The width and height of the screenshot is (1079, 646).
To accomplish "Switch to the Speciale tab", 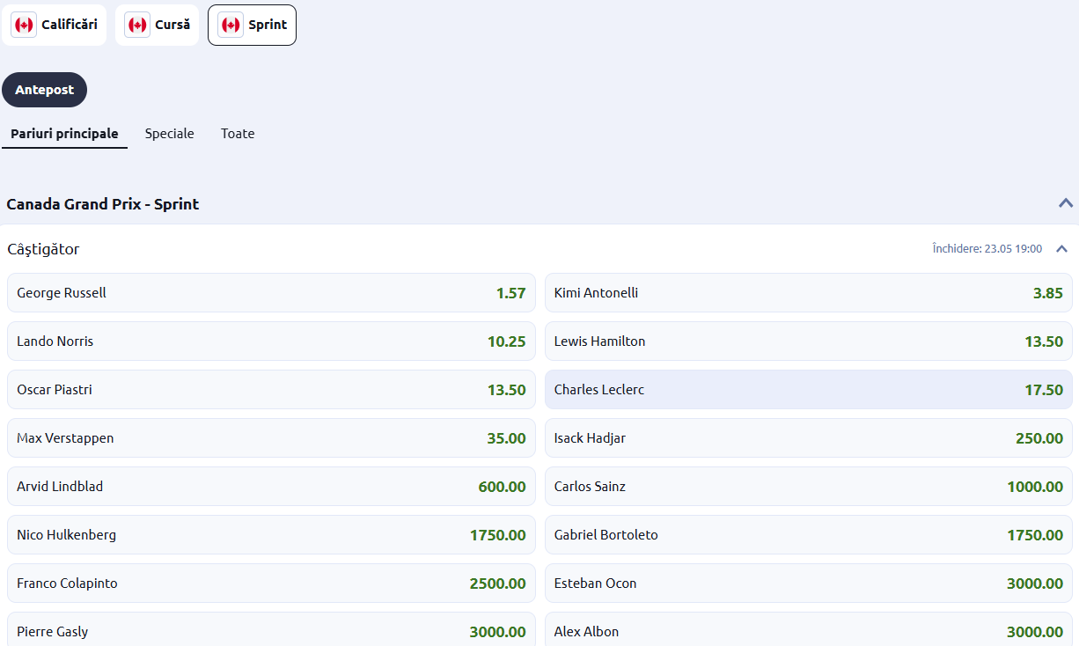I will coord(170,134).
